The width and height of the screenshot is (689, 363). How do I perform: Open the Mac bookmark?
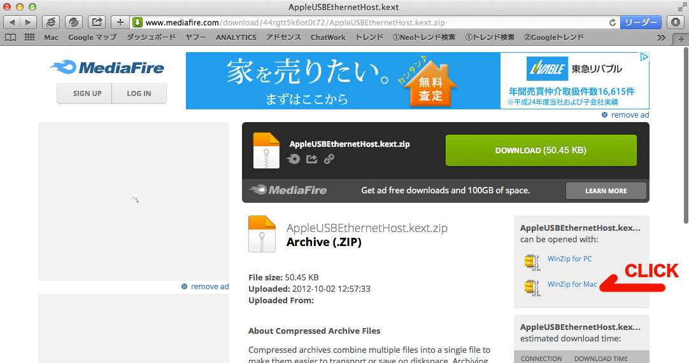pos(51,38)
